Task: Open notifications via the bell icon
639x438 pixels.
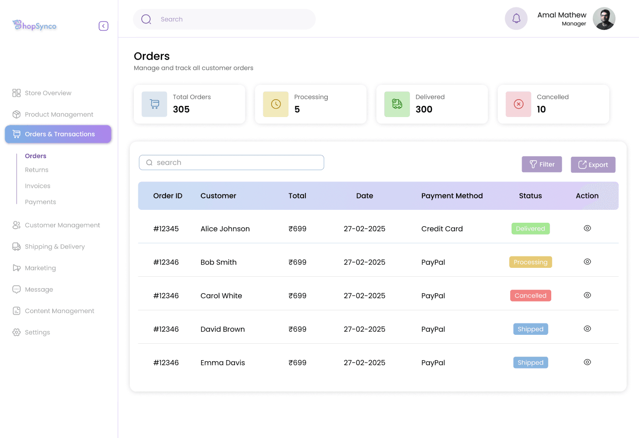Action: coord(516,19)
